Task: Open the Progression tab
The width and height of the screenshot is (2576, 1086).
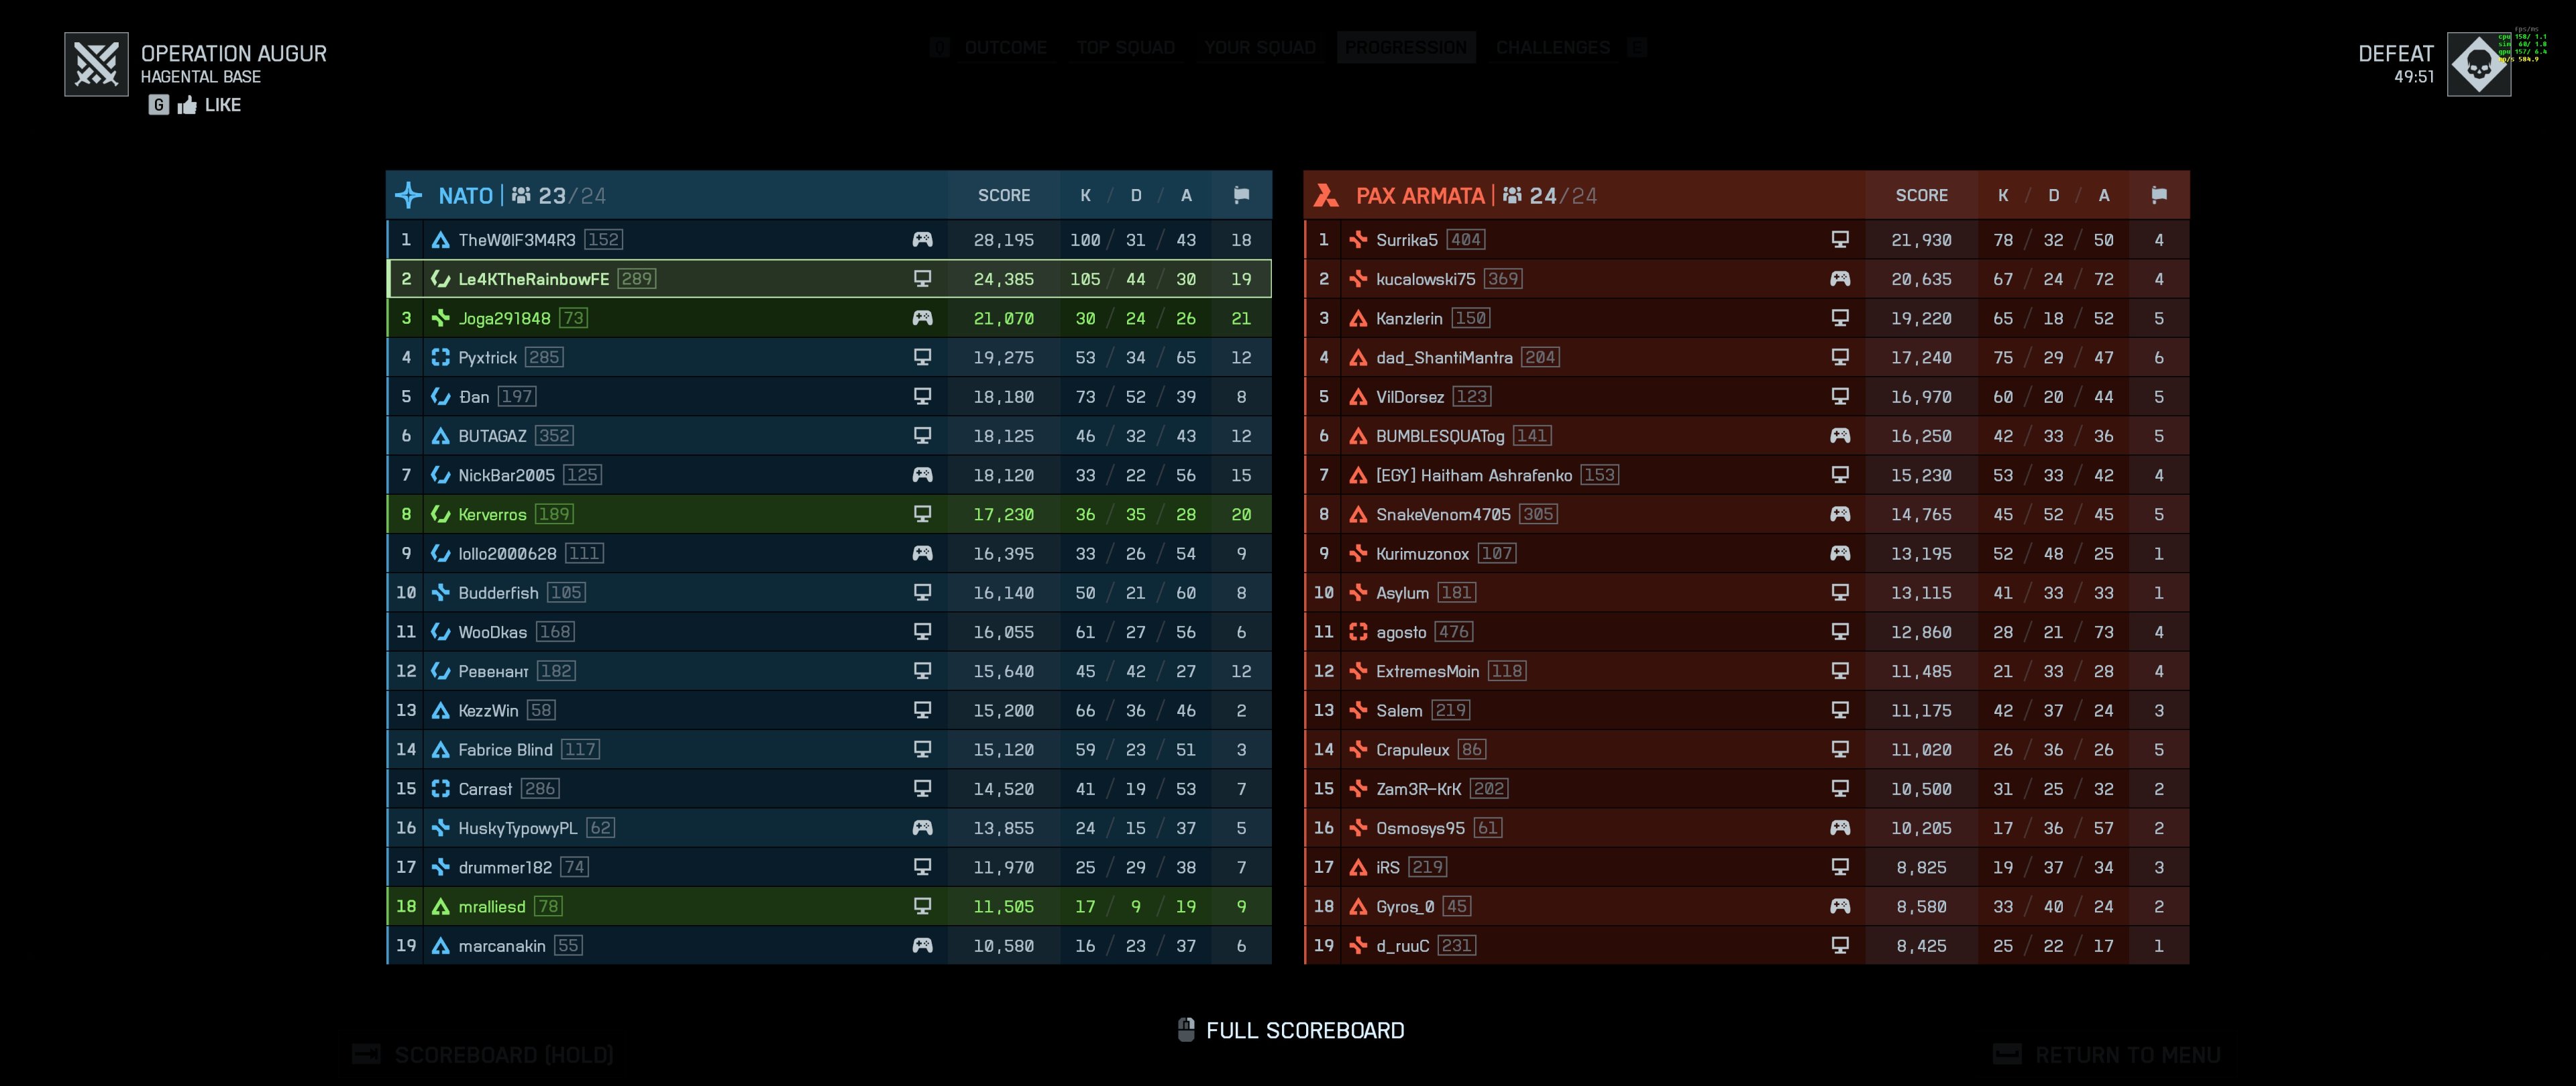Action: 1405,47
